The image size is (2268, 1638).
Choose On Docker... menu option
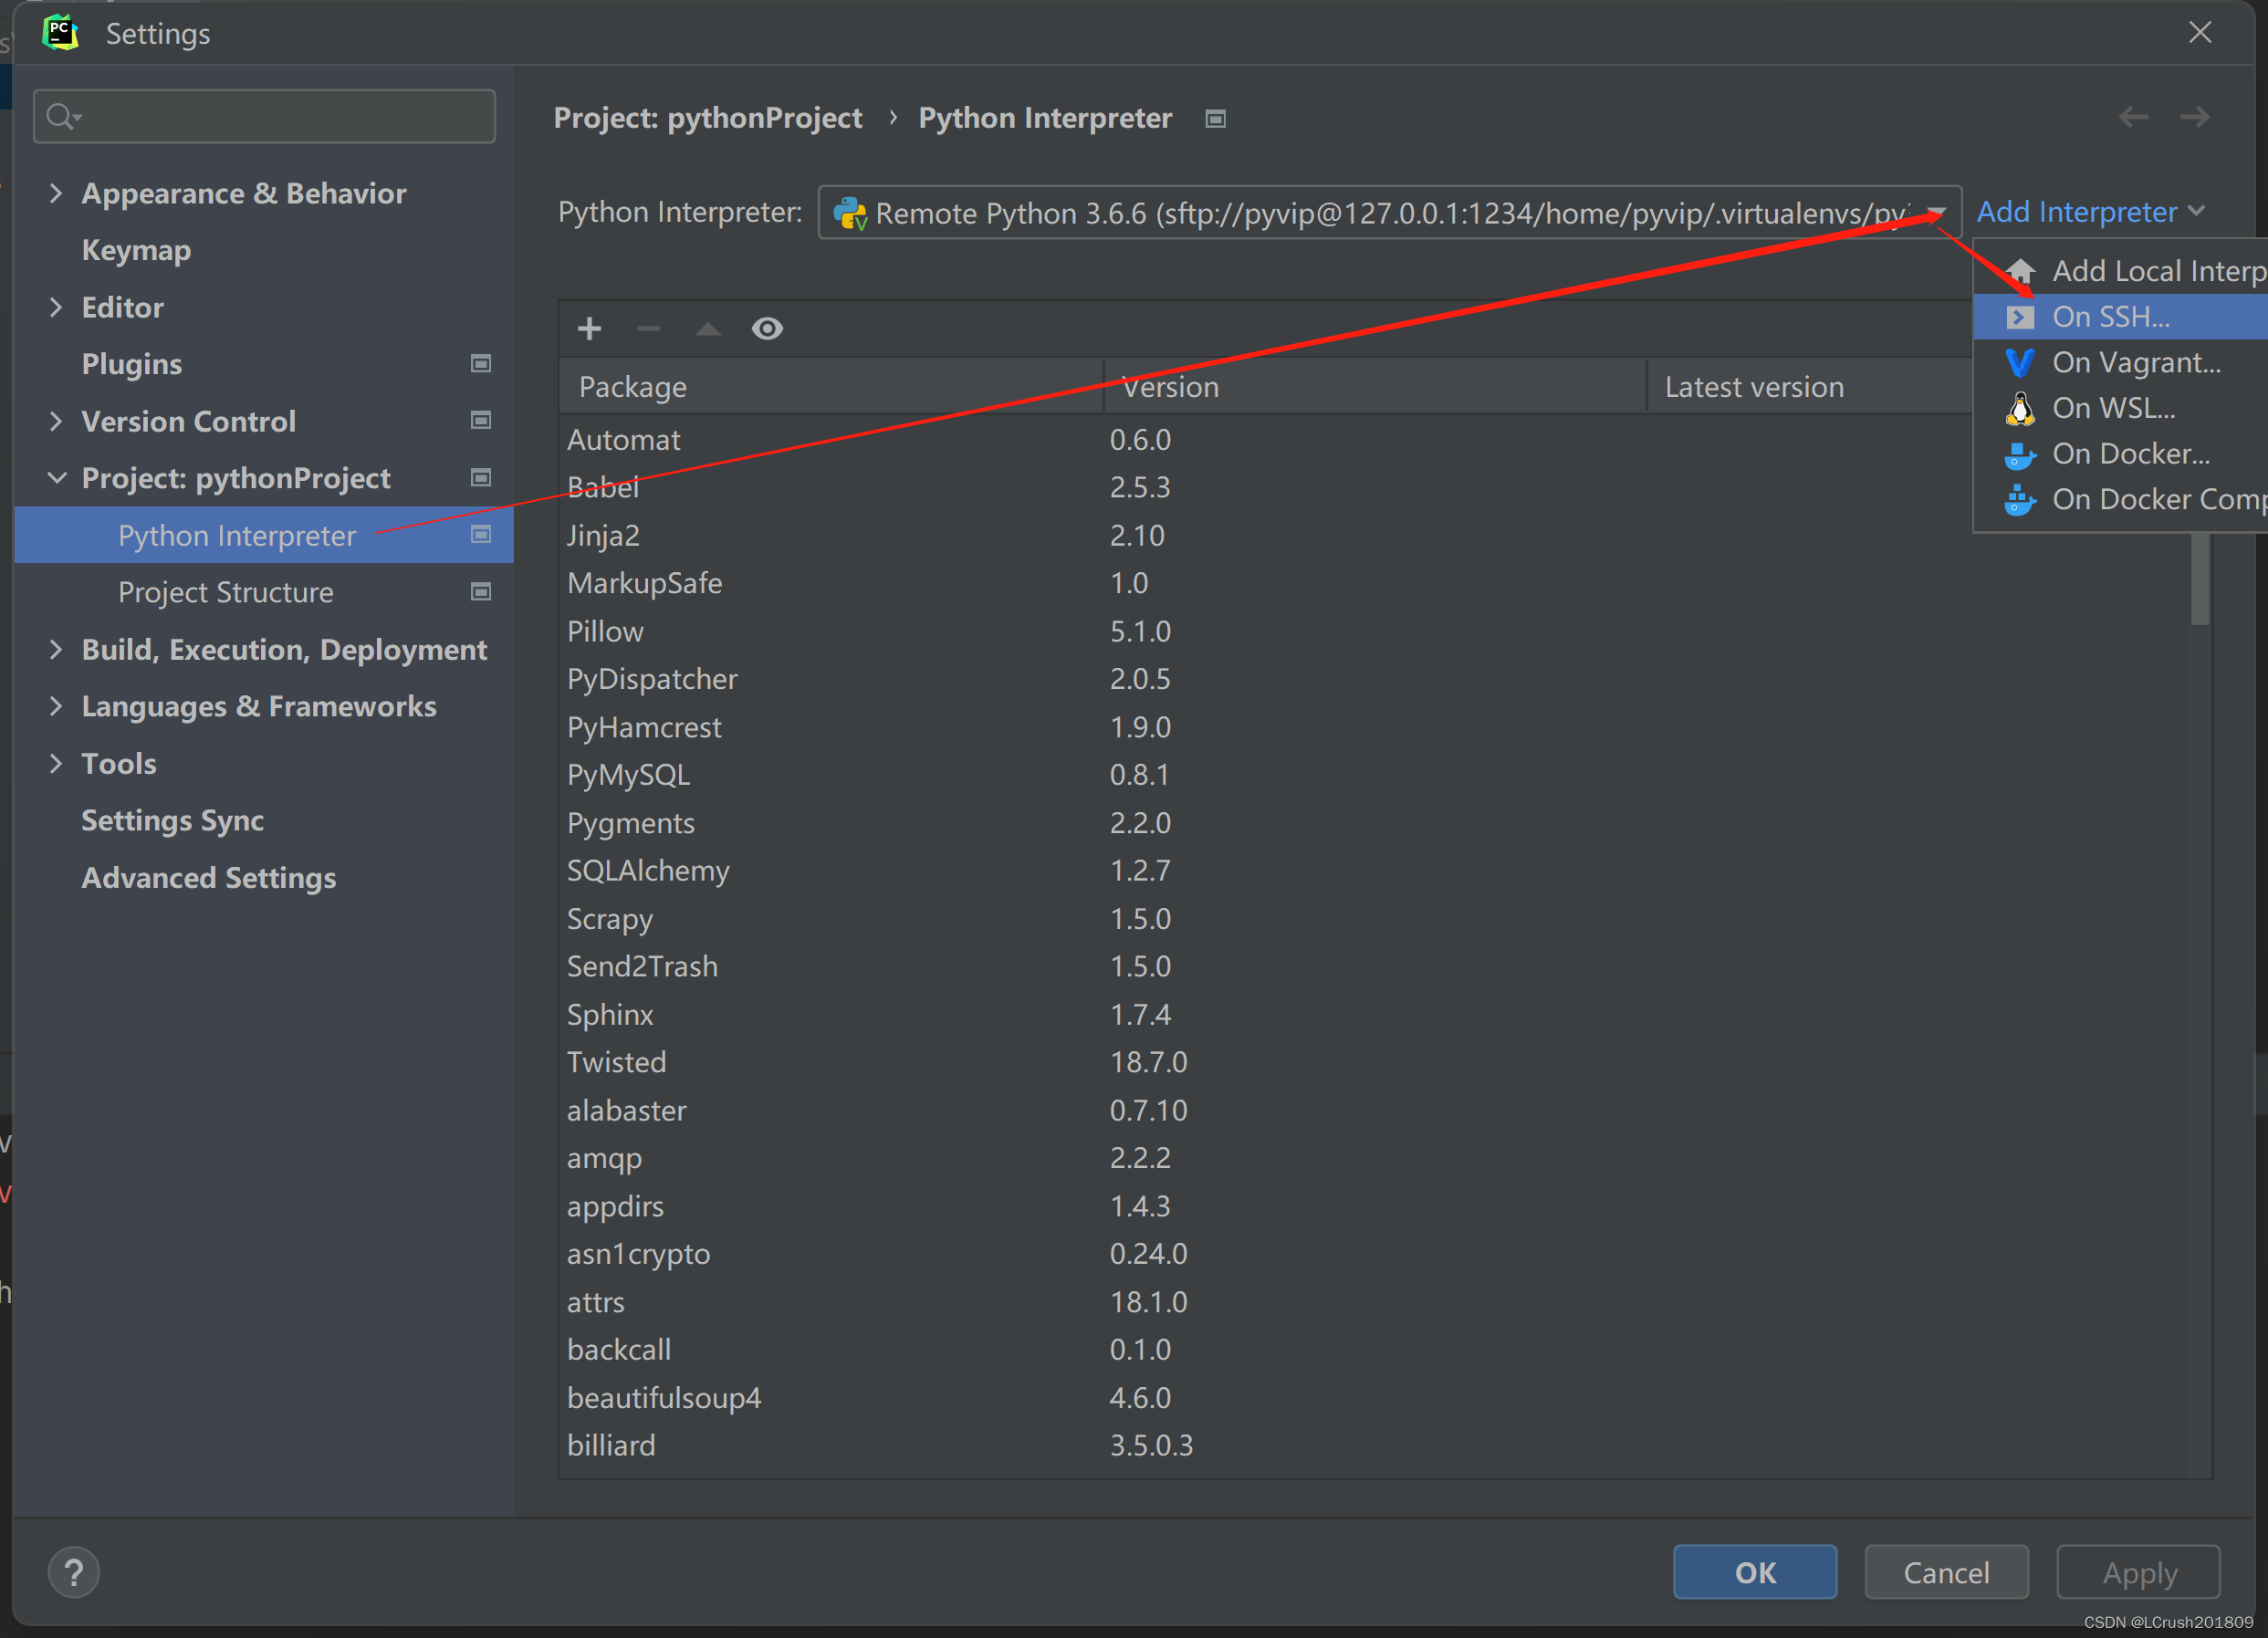[x=2130, y=454]
